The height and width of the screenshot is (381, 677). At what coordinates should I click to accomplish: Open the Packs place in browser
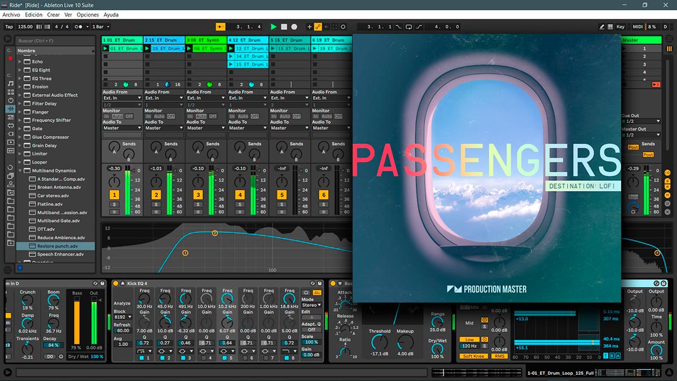pyautogui.click(x=10, y=176)
